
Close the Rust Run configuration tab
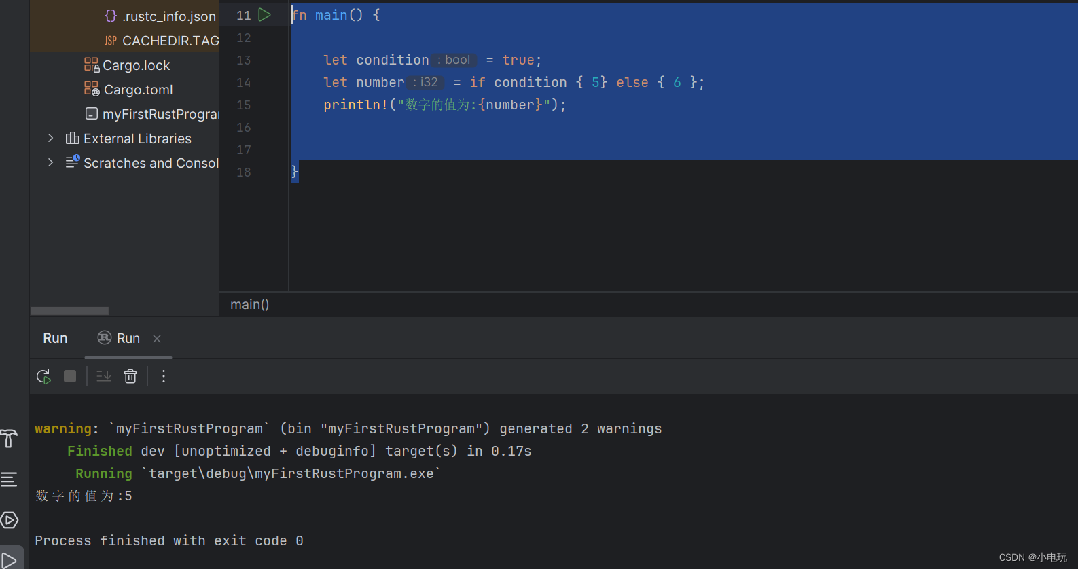click(157, 339)
